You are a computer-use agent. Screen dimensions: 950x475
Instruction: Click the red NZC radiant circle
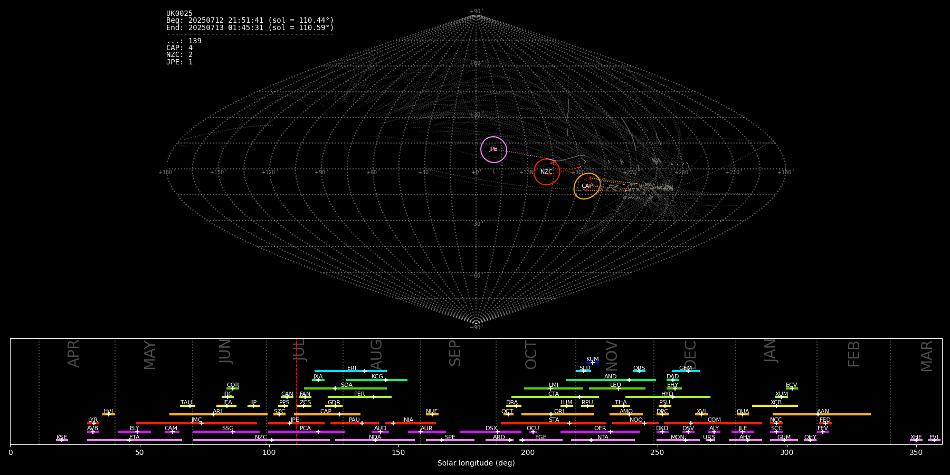(547, 172)
